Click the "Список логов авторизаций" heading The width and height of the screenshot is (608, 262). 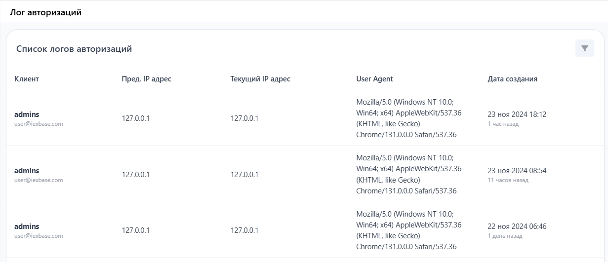(x=74, y=49)
